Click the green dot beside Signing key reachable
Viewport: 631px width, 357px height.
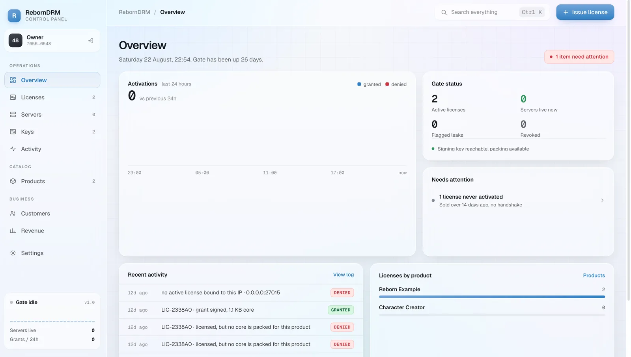[x=433, y=149]
